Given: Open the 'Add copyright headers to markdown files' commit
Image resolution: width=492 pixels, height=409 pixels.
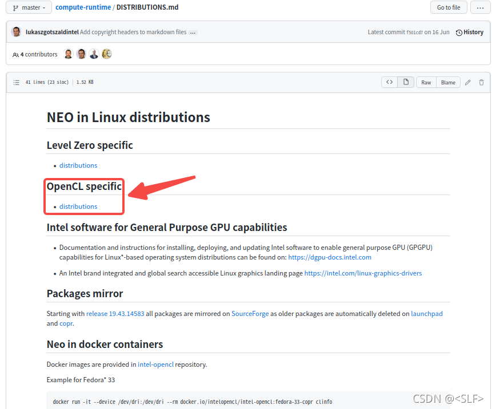Looking at the screenshot, I should point(133,32).
